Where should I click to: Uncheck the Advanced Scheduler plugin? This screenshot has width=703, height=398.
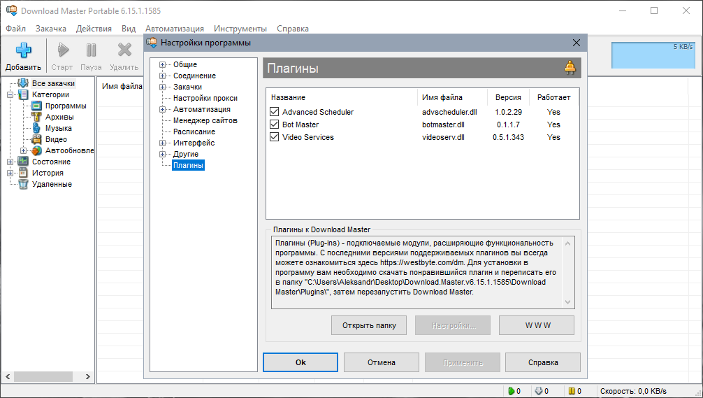[275, 112]
